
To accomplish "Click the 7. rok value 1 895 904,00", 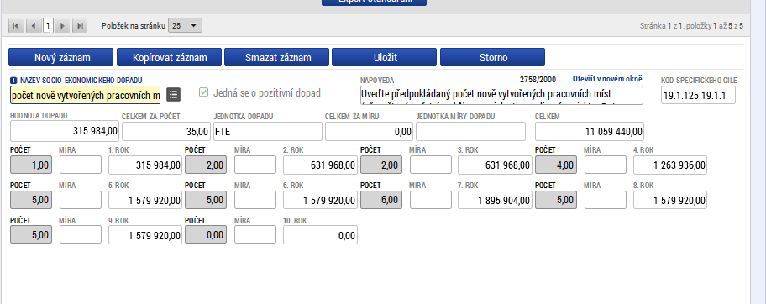I will (495, 199).
